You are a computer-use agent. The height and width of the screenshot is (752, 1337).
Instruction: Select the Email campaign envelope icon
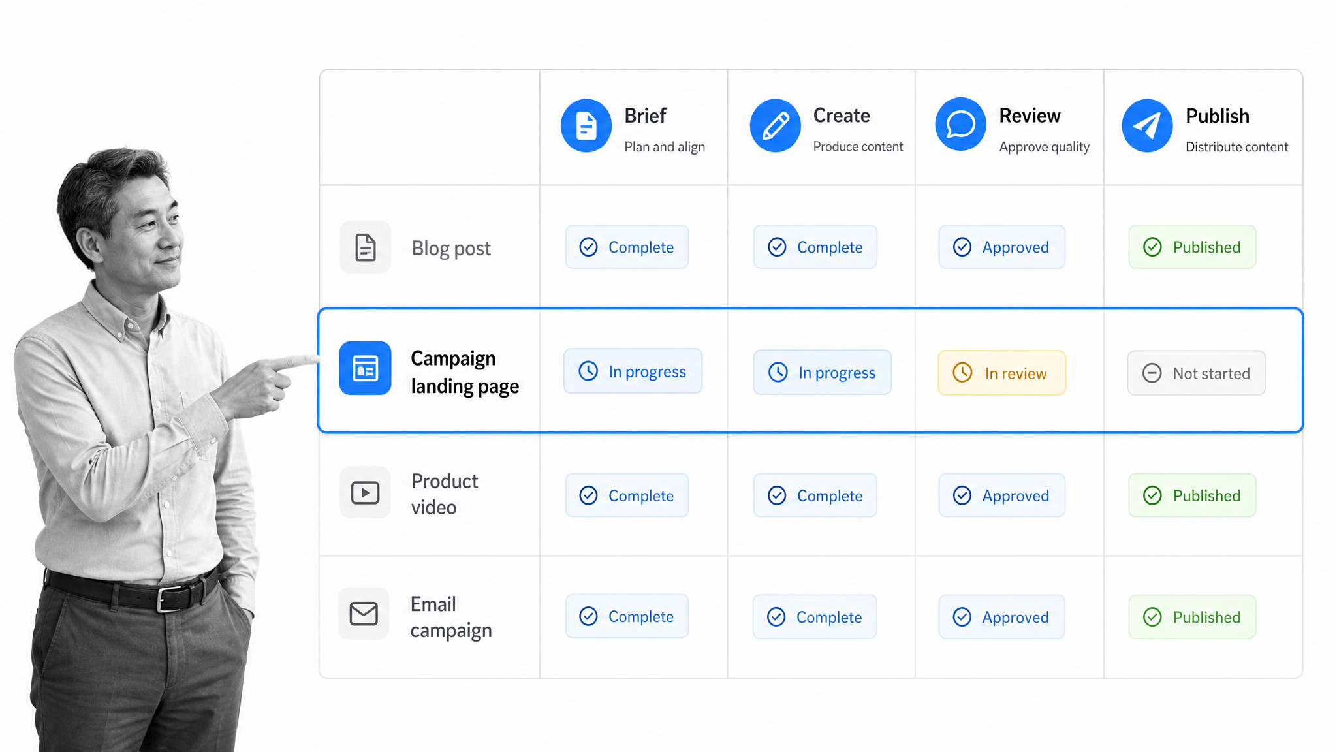pos(364,614)
